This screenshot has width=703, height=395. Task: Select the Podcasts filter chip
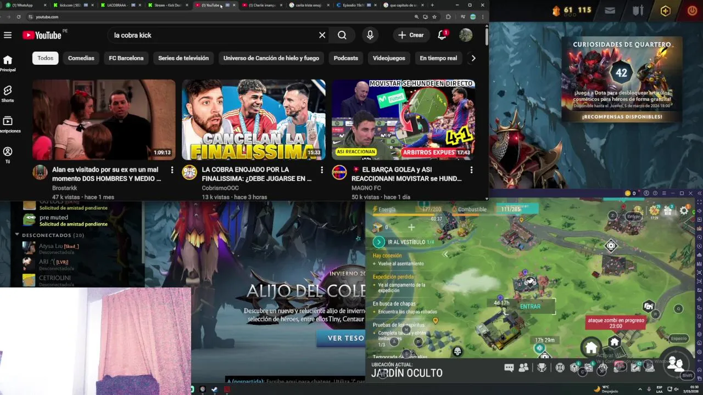(x=346, y=58)
